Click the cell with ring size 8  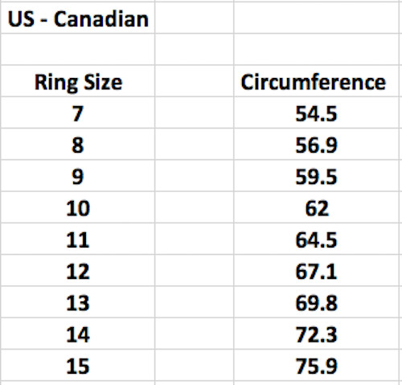[x=78, y=144]
